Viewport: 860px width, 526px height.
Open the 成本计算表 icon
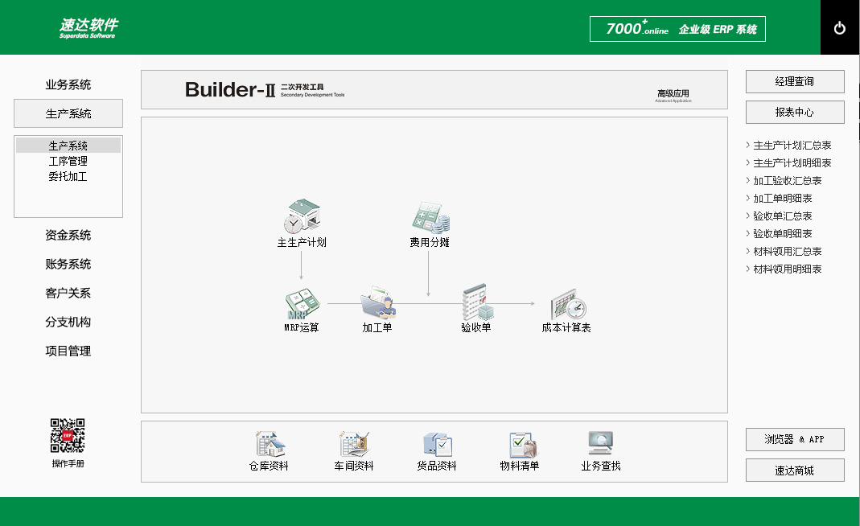click(566, 305)
